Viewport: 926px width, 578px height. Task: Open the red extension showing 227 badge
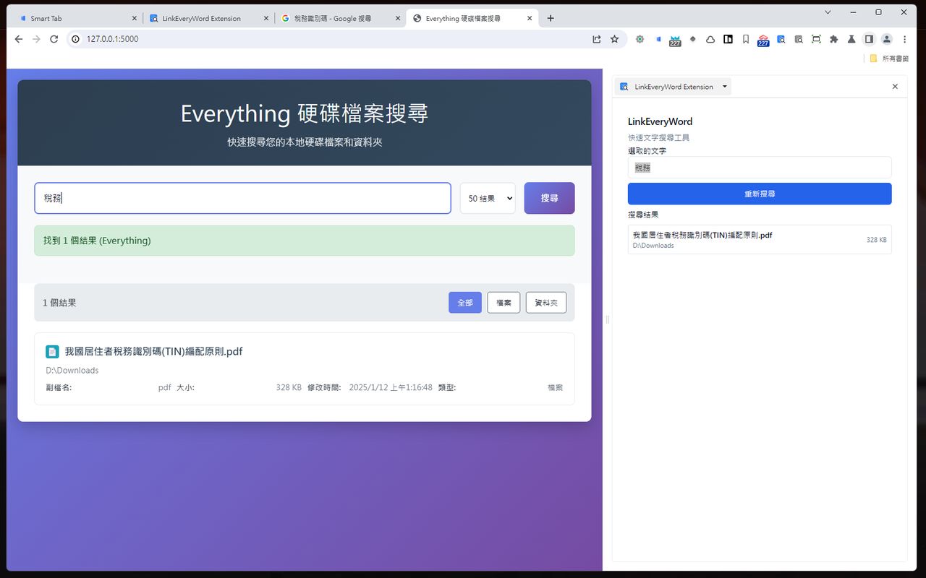(x=763, y=40)
